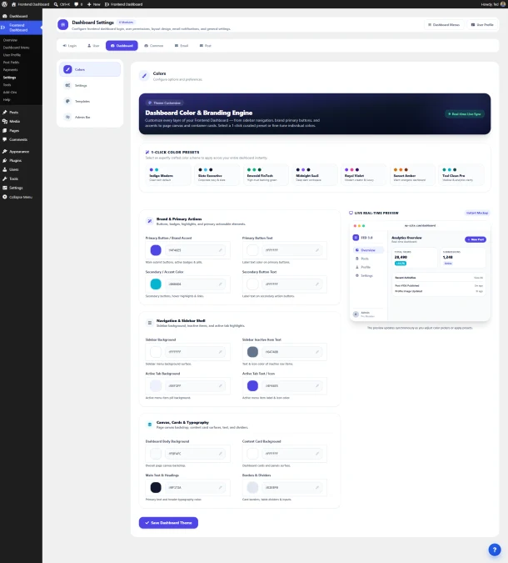Click pencil icon in Borders & Dividers field
Viewport: 508px width, 563px height.
pyautogui.click(x=317, y=488)
